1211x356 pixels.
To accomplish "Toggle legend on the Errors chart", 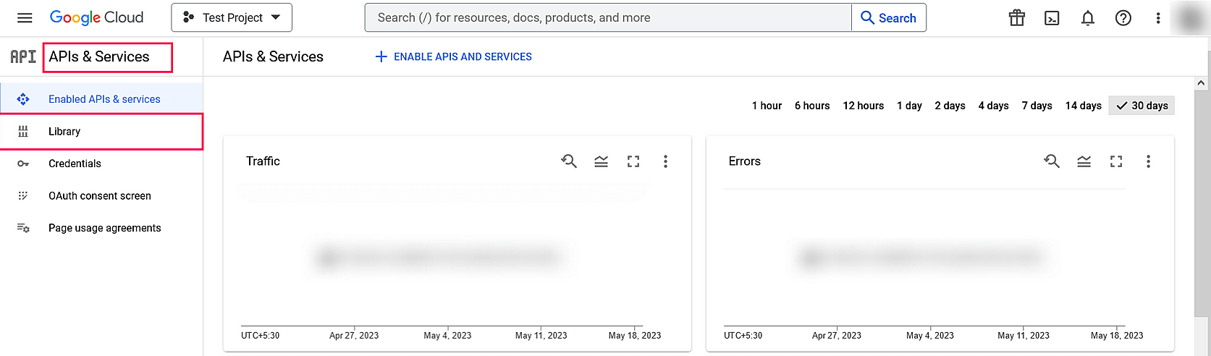I will coord(1084,161).
